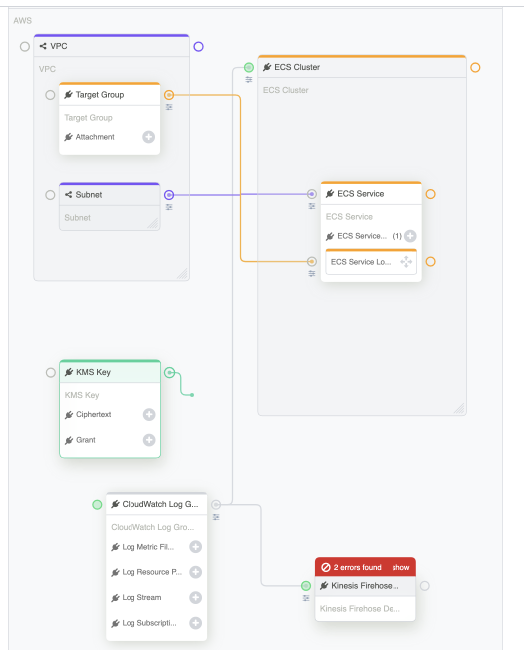Add an Attachment with the plus icon
Viewport: 524px width, 650px height.
click(149, 137)
